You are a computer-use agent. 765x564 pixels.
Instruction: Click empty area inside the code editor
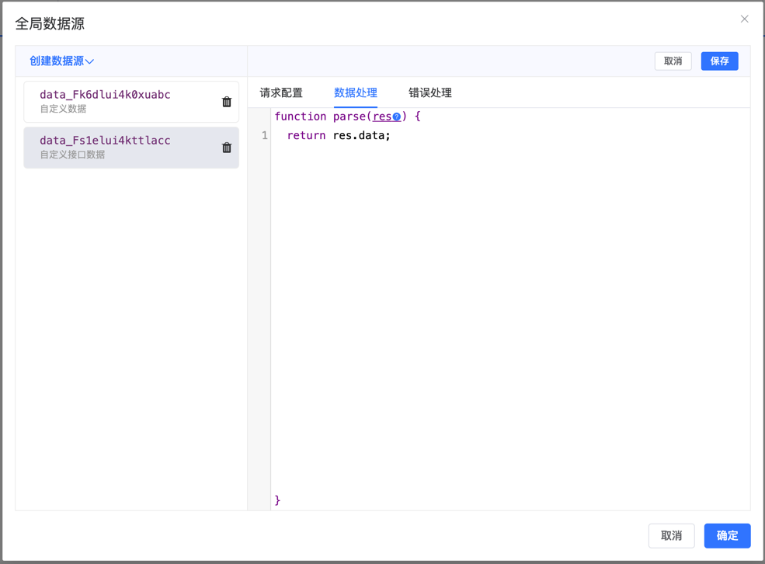coord(505,311)
